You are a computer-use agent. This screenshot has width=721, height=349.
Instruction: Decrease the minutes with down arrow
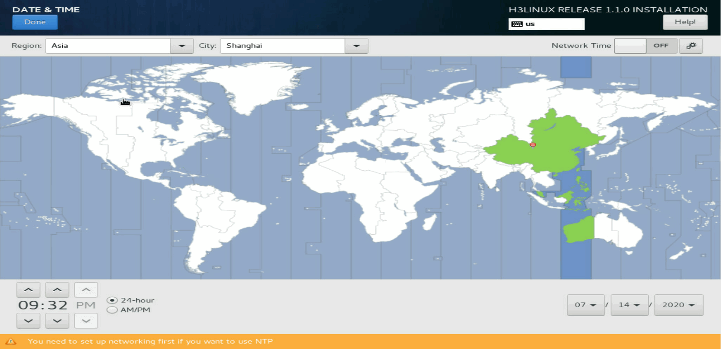tap(57, 321)
